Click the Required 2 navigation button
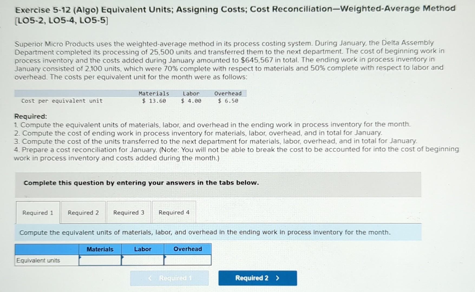The width and height of the screenshot is (475, 292). [x=257, y=278]
